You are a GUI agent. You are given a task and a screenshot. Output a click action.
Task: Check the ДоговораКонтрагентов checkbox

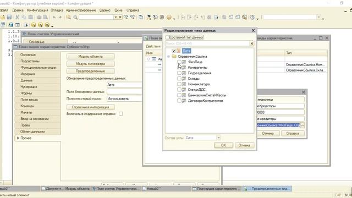coord(179,101)
